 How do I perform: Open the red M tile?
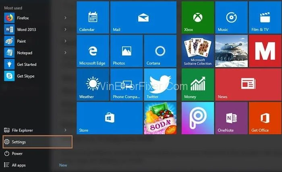pos(265,51)
